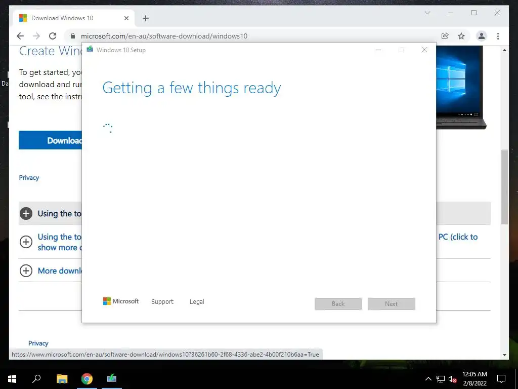Viewport: 518px width, 389px height.
Task: View site info via the padlock icon
Action: (x=73, y=36)
